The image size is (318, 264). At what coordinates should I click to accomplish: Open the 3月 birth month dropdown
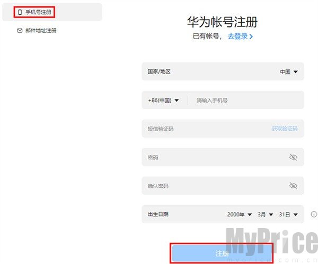click(x=266, y=214)
